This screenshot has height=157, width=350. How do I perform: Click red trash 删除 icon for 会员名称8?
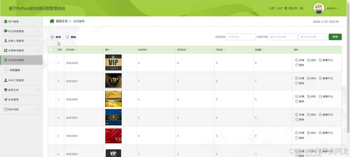[297, 65]
